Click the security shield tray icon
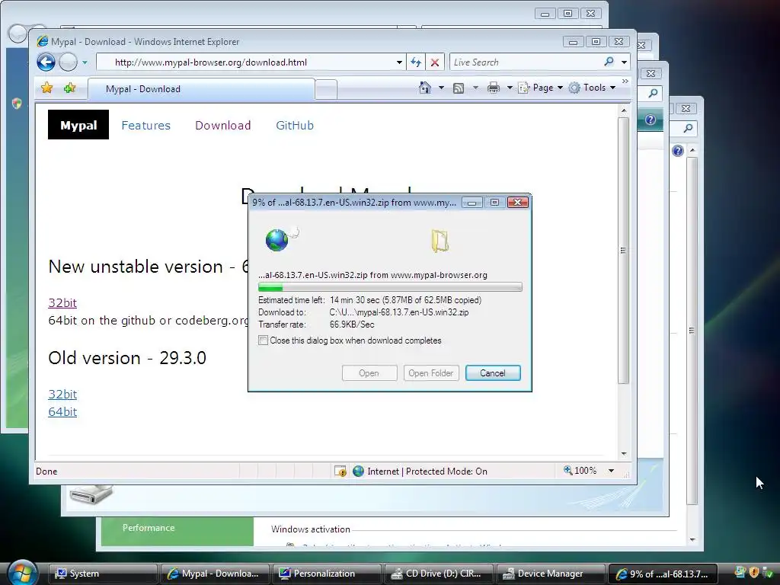 (x=754, y=573)
